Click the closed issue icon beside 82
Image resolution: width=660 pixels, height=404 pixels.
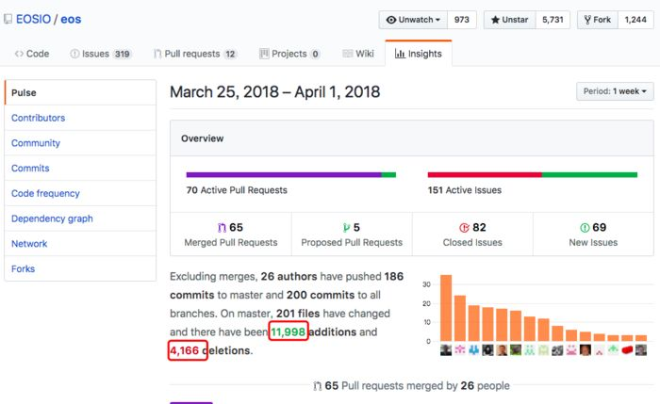click(x=464, y=228)
